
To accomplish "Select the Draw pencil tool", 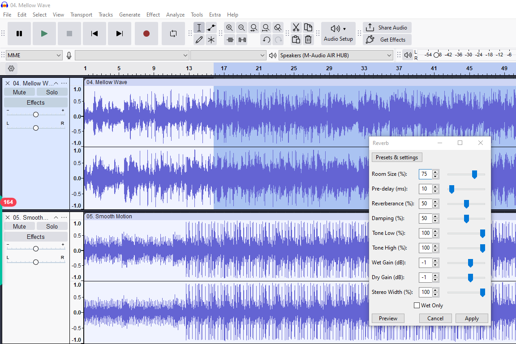I will [x=199, y=40].
